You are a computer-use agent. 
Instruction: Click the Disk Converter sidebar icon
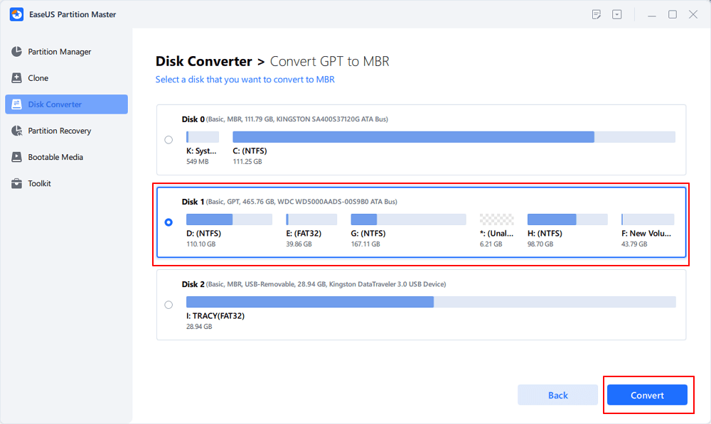click(x=16, y=104)
